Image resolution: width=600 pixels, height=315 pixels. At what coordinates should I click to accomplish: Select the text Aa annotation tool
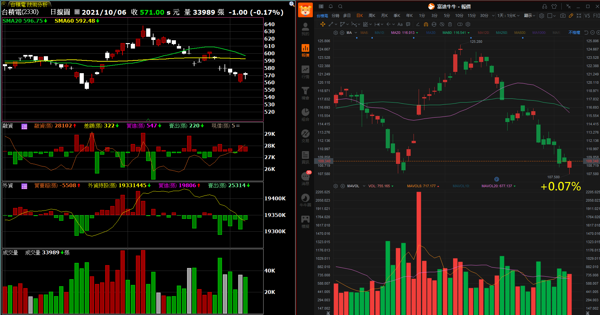[400, 24]
